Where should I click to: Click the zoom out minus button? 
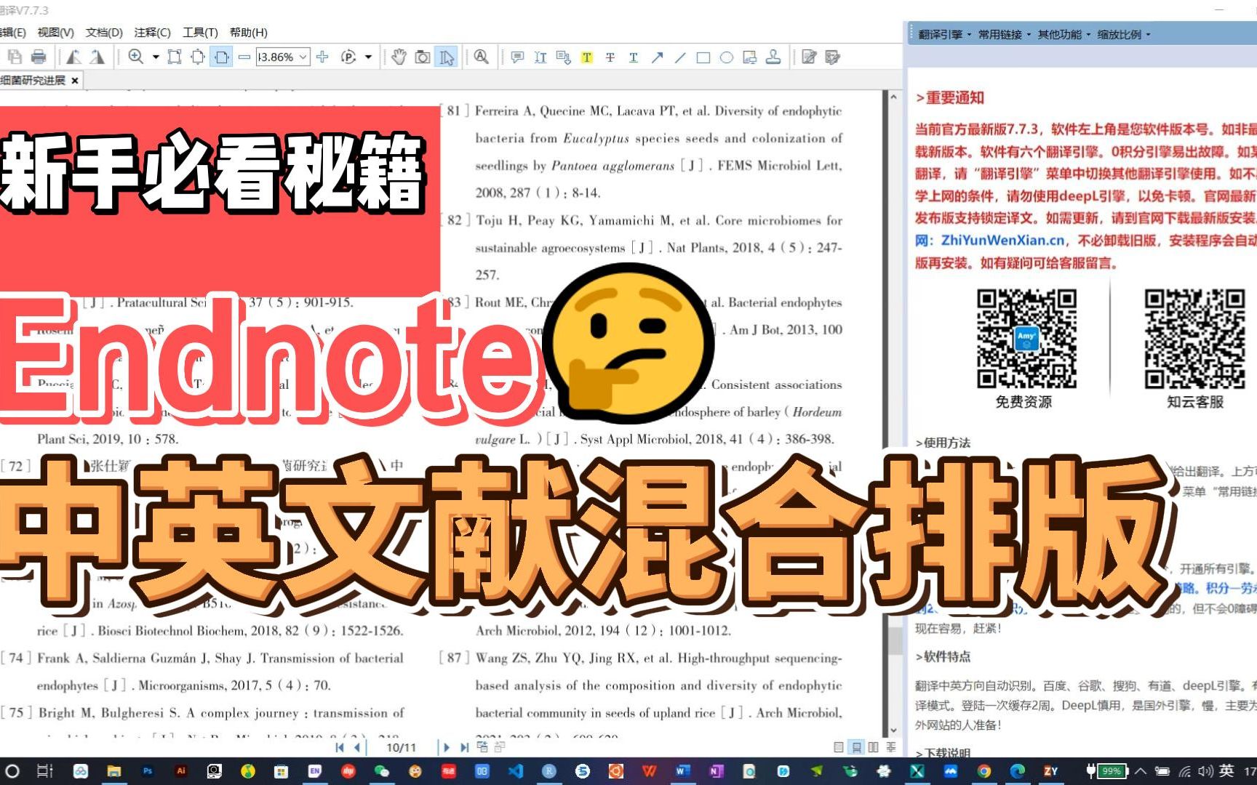click(x=244, y=57)
